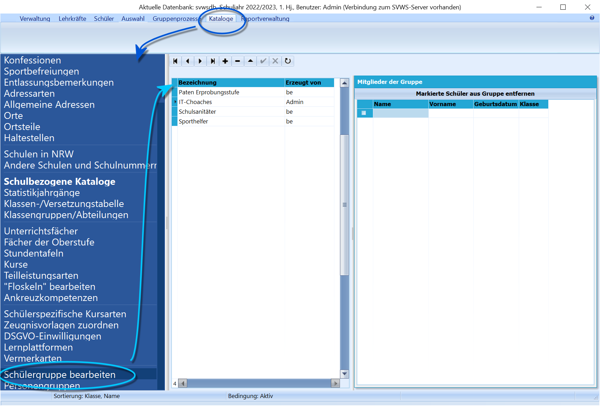Screen dimensions: 600x406
Task: Click the edit record triangle icon
Action: [x=250, y=61]
